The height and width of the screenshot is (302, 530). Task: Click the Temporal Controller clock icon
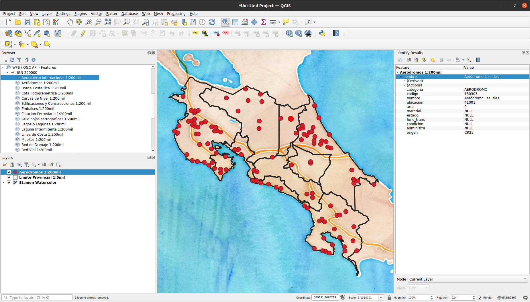[x=202, y=22]
